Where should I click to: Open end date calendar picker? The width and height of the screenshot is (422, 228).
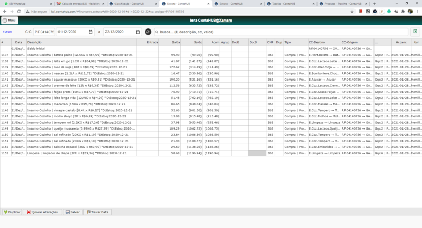tap(138, 32)
